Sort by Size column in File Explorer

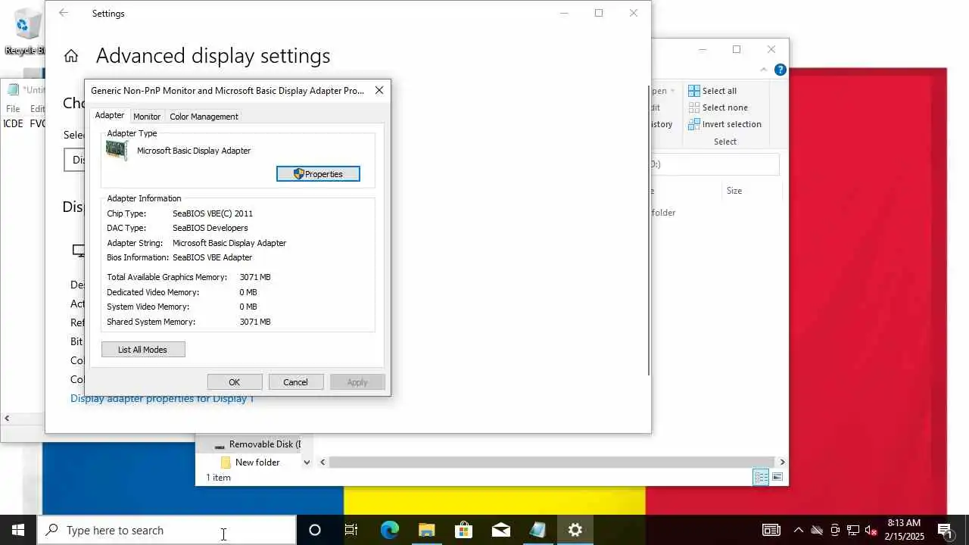(x=734, y=191)
